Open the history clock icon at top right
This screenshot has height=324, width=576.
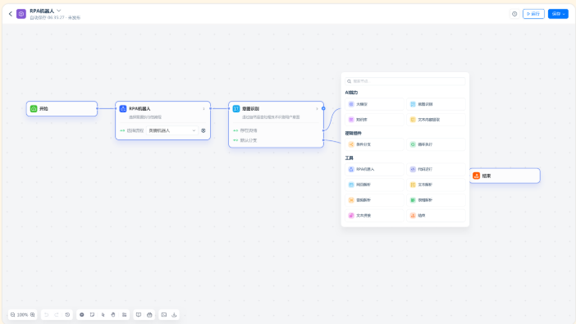514,14
